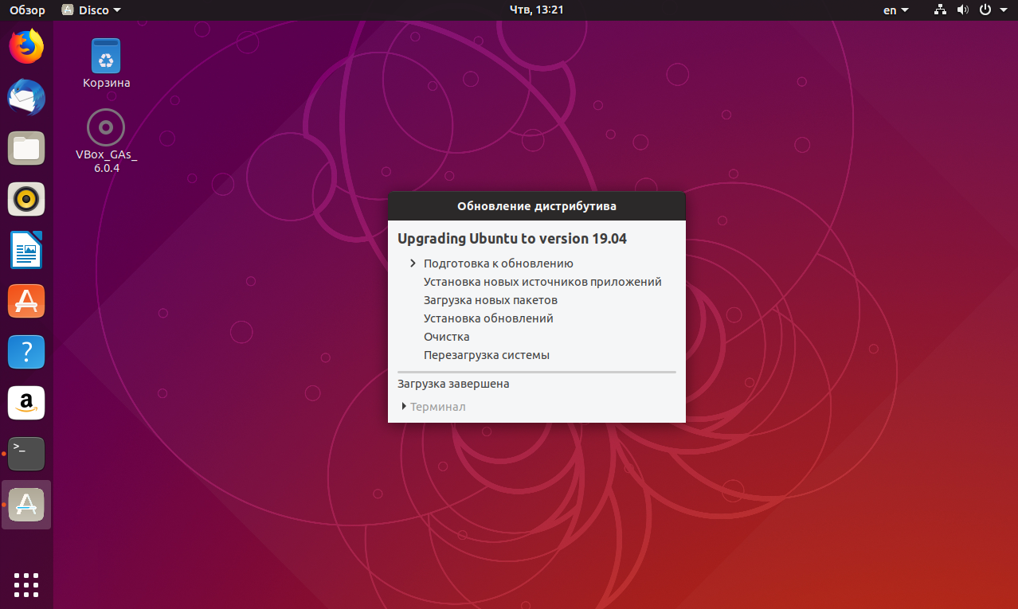Open system menu via power icon
This screenshot has height=609, width=1018.
pyautogui.click(x=991, y=10)
